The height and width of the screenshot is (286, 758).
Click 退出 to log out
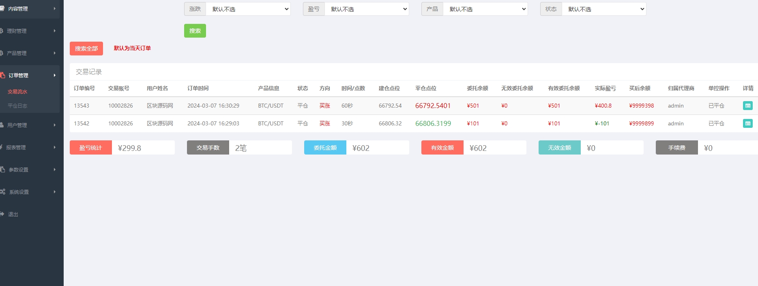13,214
